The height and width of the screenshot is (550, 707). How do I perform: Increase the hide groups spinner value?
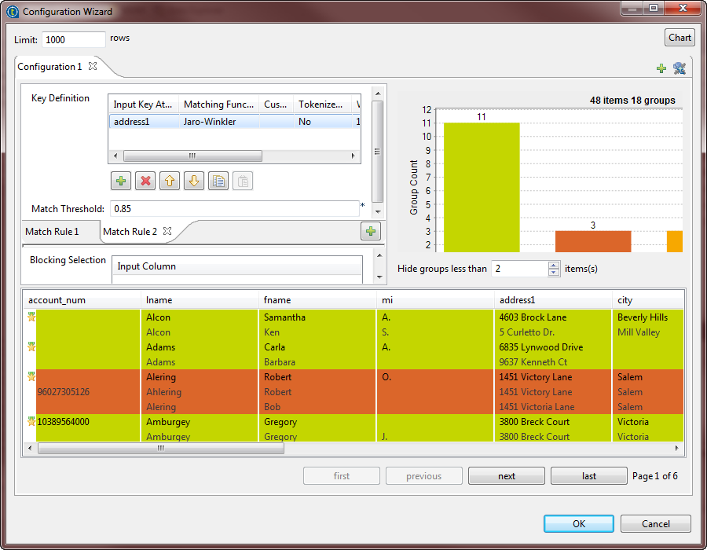554,265
